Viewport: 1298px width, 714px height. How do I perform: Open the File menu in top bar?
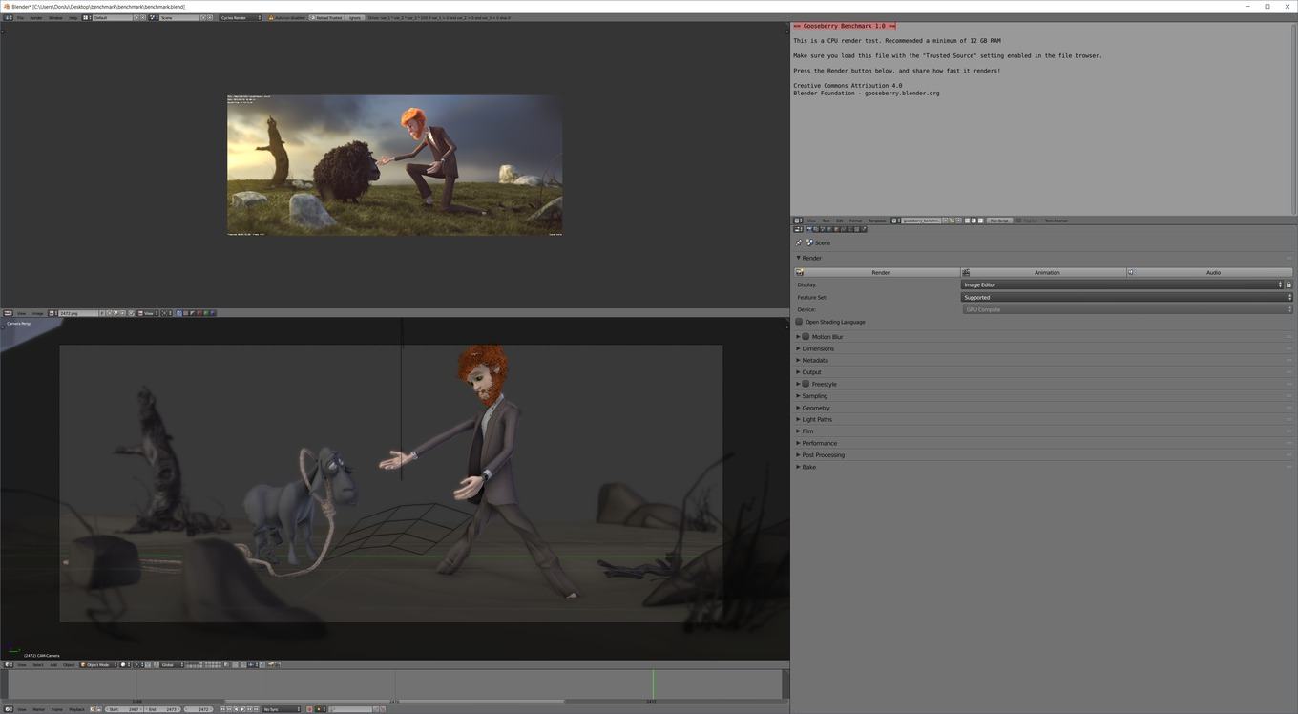pos(20,17)
